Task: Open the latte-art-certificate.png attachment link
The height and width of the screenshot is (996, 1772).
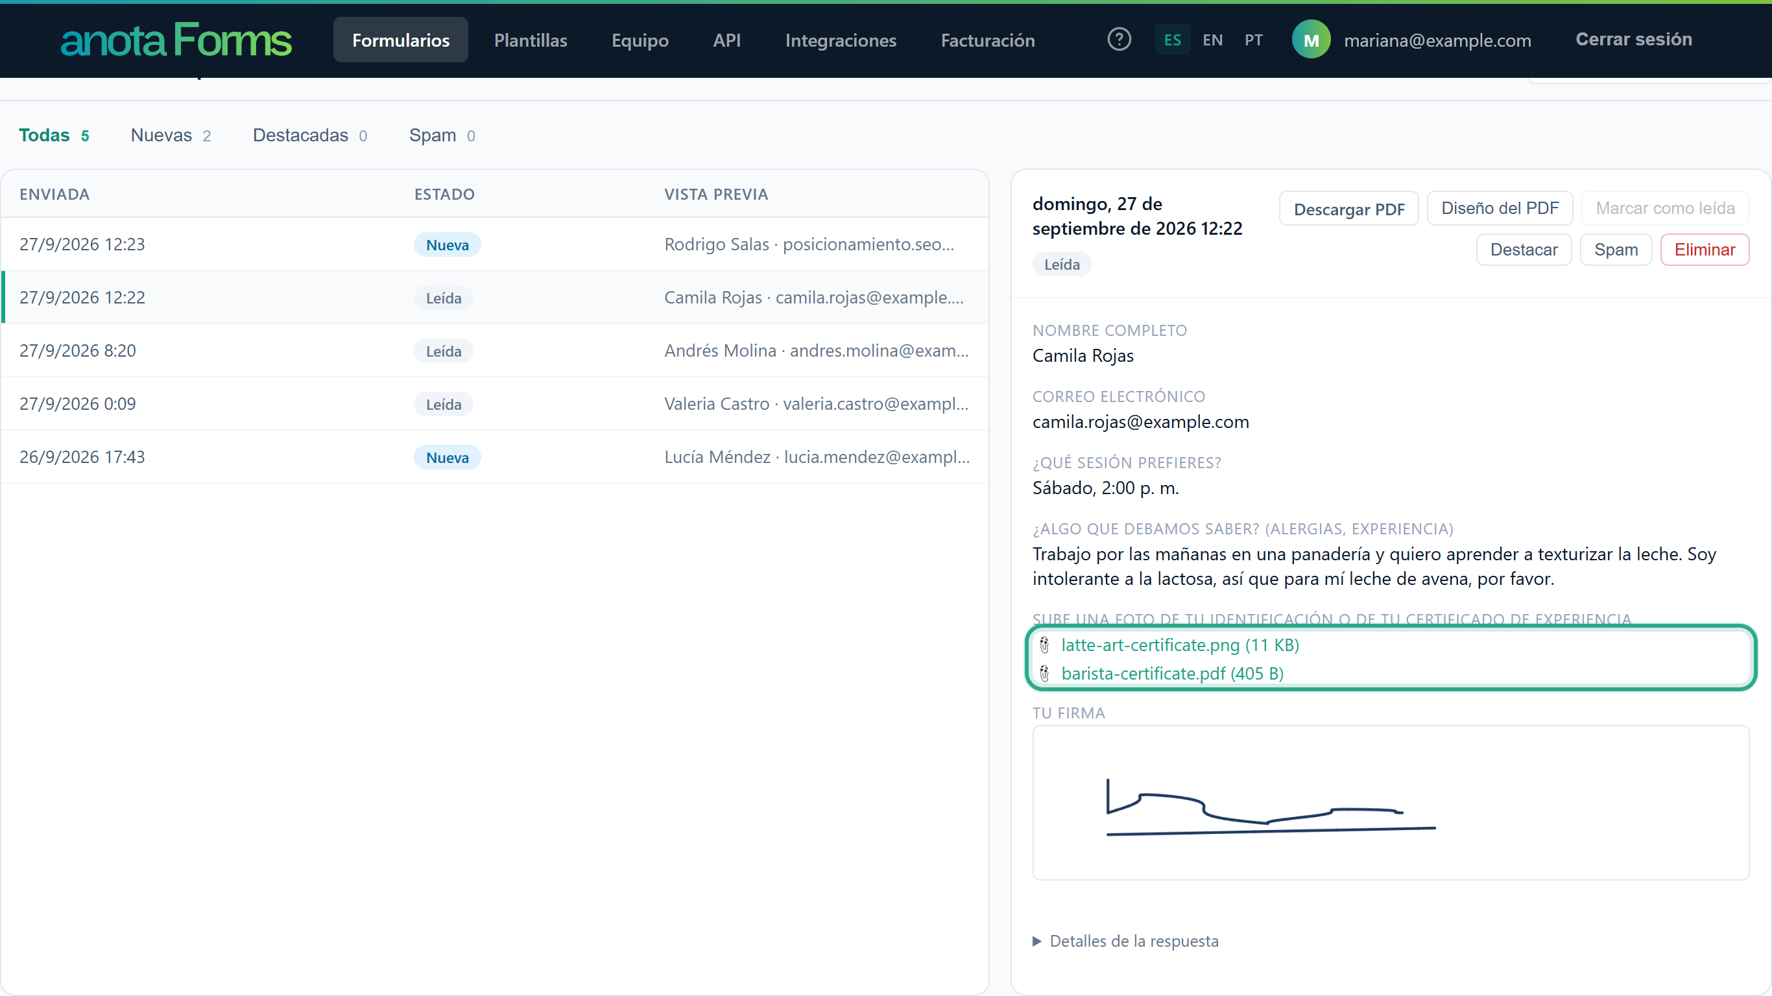Action: 1180,645
